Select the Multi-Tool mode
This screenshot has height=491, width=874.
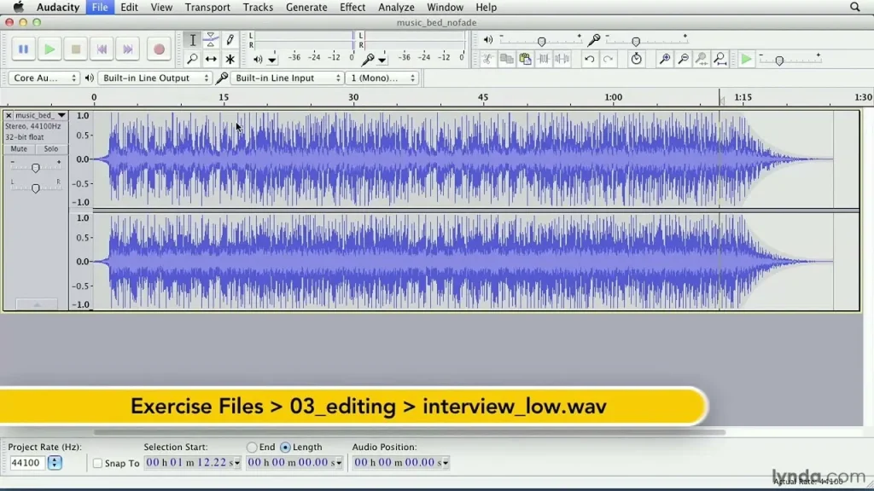(230, 59)
